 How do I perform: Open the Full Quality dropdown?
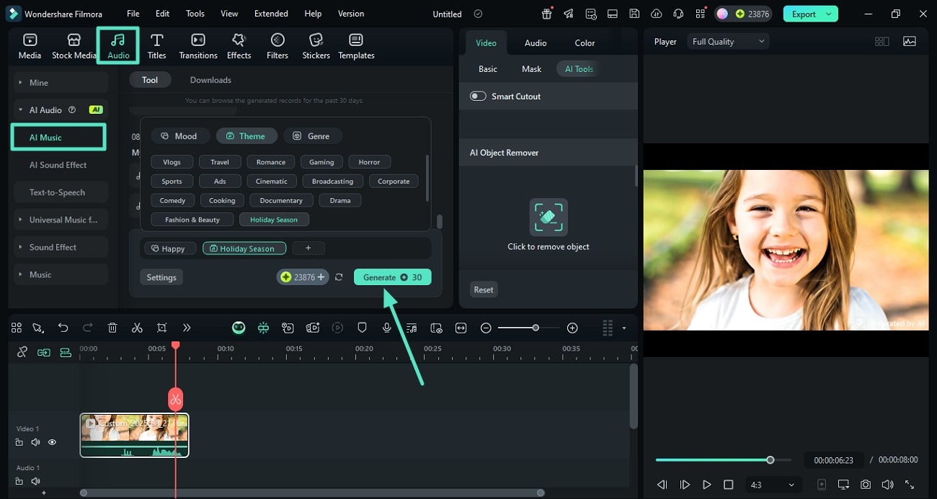point(728,42)
